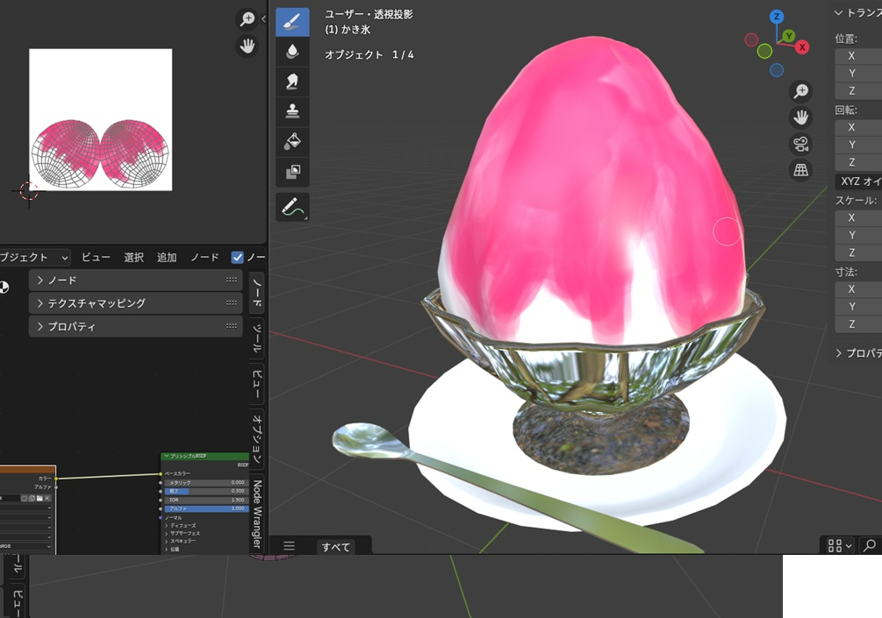Click the 3D viewport pan hand icon
This screenshot has height=618, width=882.
pos(800,117)
